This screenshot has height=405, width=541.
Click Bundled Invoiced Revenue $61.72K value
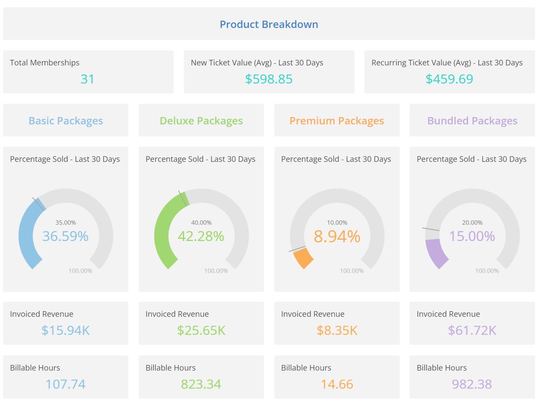click(x=472, y=331)
